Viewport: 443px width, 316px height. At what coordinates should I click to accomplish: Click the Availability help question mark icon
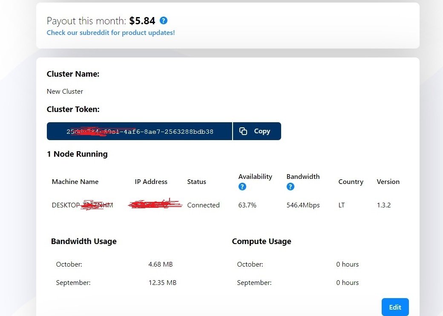[x=242, y=187]
